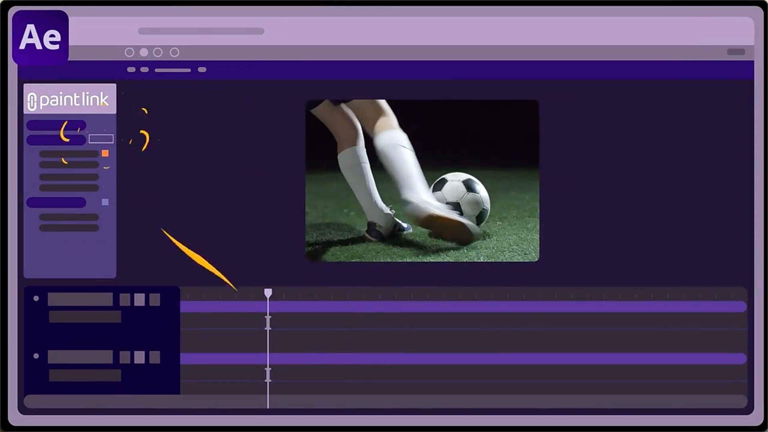Image resolution: width=768 pixels, height=432 pixels.
Task: Click the keyframe on the top layer track
Action: (268, 322)
